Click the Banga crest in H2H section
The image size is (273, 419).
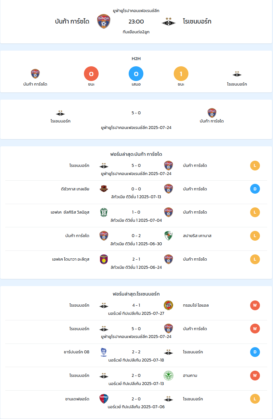(x=35, y=74)
